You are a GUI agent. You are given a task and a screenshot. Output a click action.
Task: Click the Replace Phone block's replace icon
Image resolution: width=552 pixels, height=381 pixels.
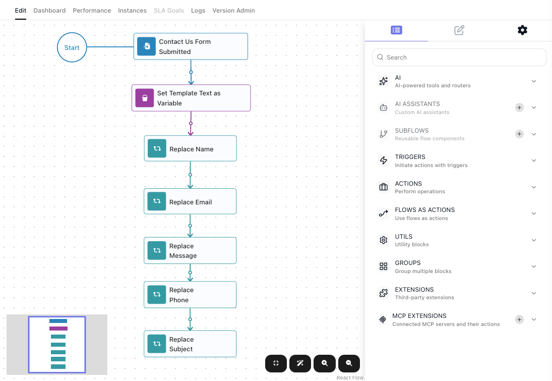(x=157, y=294)
